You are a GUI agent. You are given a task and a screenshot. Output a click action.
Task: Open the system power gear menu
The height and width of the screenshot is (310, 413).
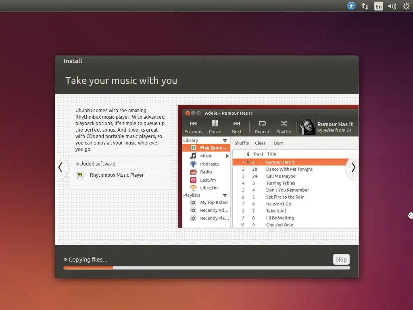click(x=406, y=6)
